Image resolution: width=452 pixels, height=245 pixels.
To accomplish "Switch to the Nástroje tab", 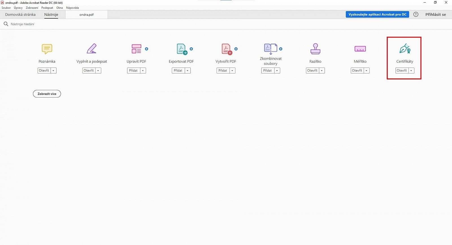I will [x=51, y=14].
